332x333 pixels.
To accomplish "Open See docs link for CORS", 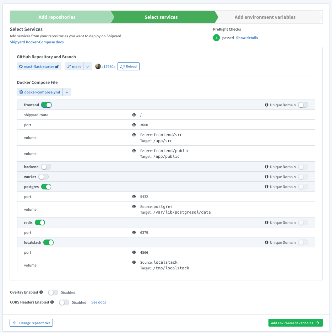I will coord(99,302).
